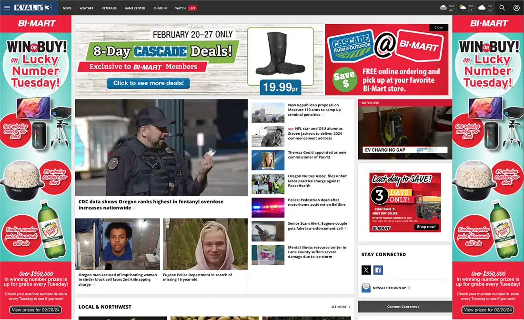Image resolution: width=524 pixels, height=320 pixels.
Task: Open the Content Concerns button
Action: [405, 307]
